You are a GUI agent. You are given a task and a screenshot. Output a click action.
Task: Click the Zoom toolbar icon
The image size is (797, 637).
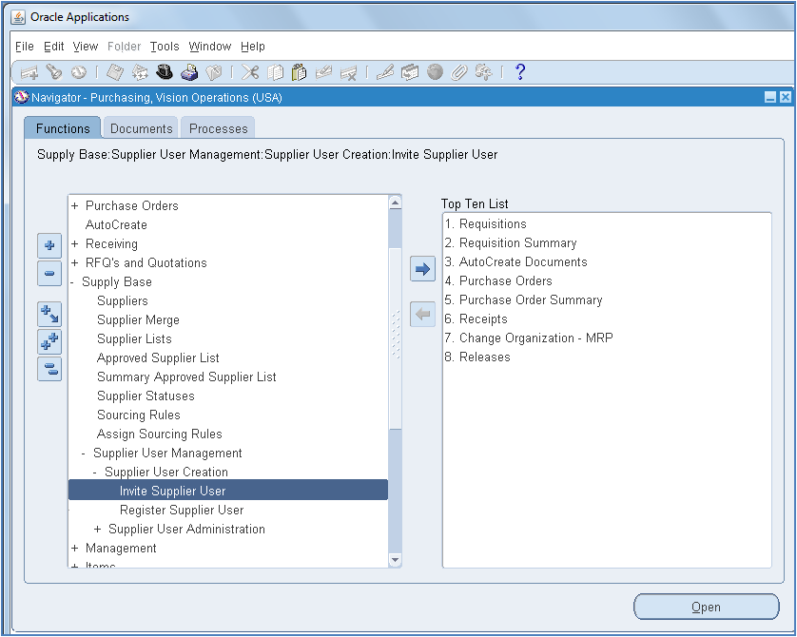tap(410, 72)
